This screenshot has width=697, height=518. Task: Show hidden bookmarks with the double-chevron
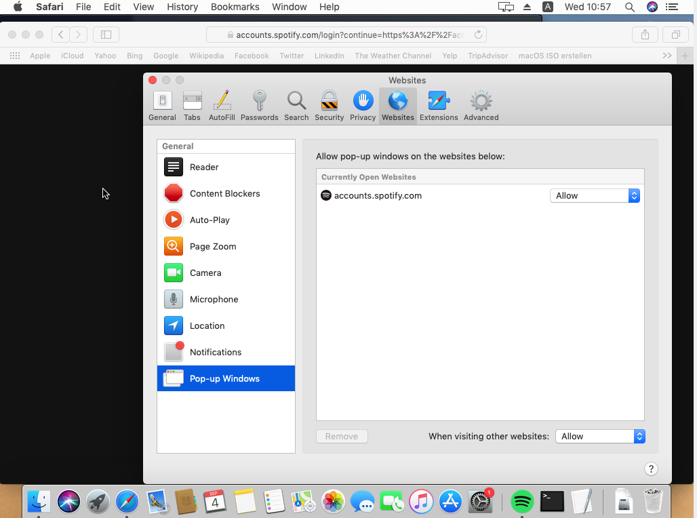pos(667,56)
